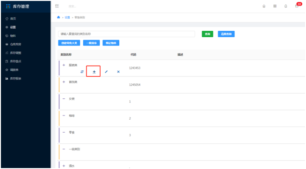Click the 描述 column header
The height and width of the screenshot is (169, 306).
[x=180, y=54]
